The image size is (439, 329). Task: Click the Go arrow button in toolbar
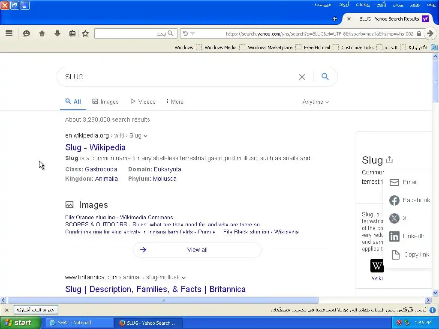[430, 33]
